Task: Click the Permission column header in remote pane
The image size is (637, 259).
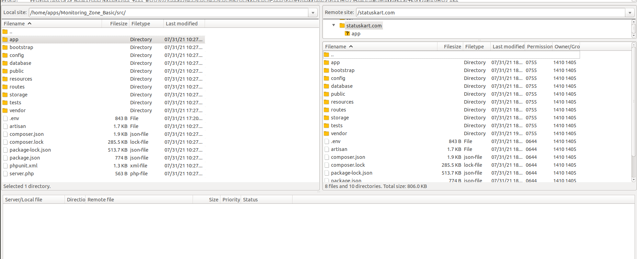Action: 539,47
